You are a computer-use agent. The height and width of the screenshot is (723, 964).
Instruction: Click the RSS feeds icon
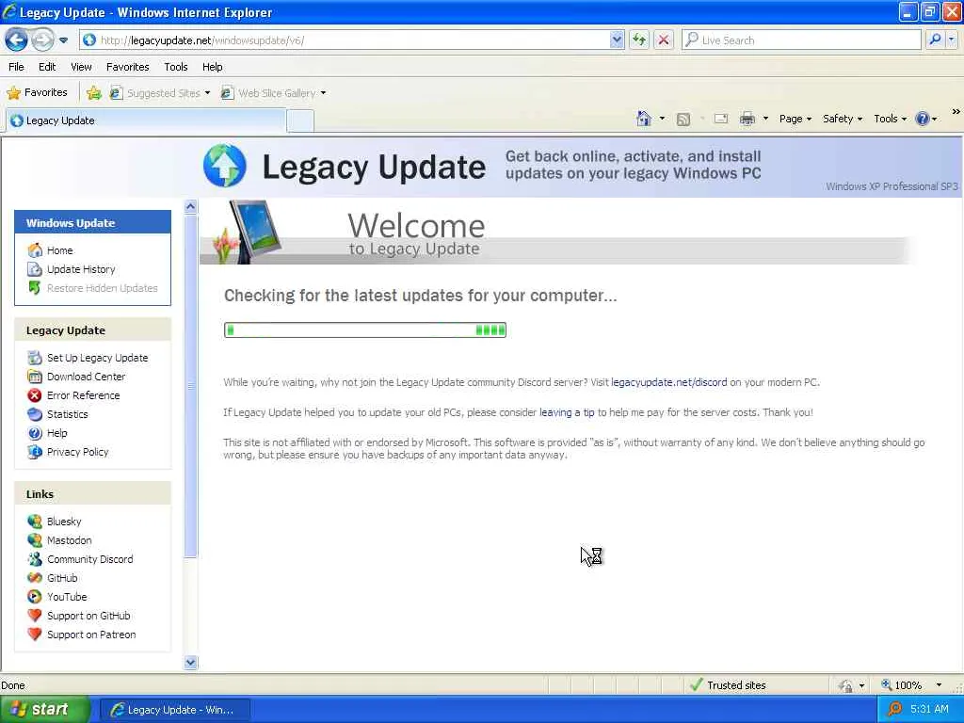click(683, 120)
